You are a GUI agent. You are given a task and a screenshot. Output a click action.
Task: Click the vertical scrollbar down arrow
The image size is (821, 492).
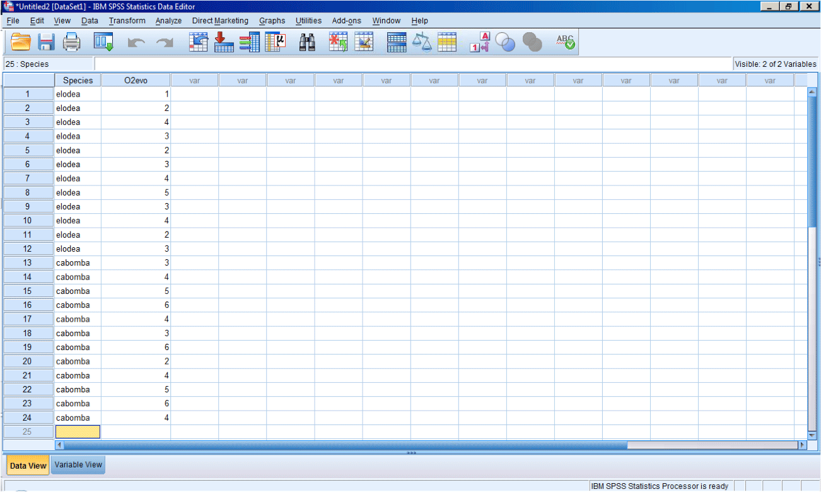click(x=812, y=435)
